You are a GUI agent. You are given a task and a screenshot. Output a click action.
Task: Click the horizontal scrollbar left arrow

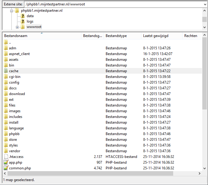coord(5,174)
